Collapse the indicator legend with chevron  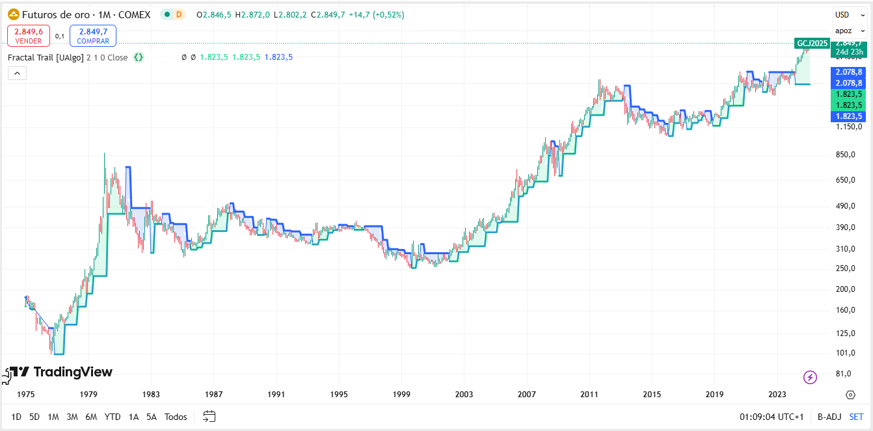pyautogui.click(x=17, y=73)
